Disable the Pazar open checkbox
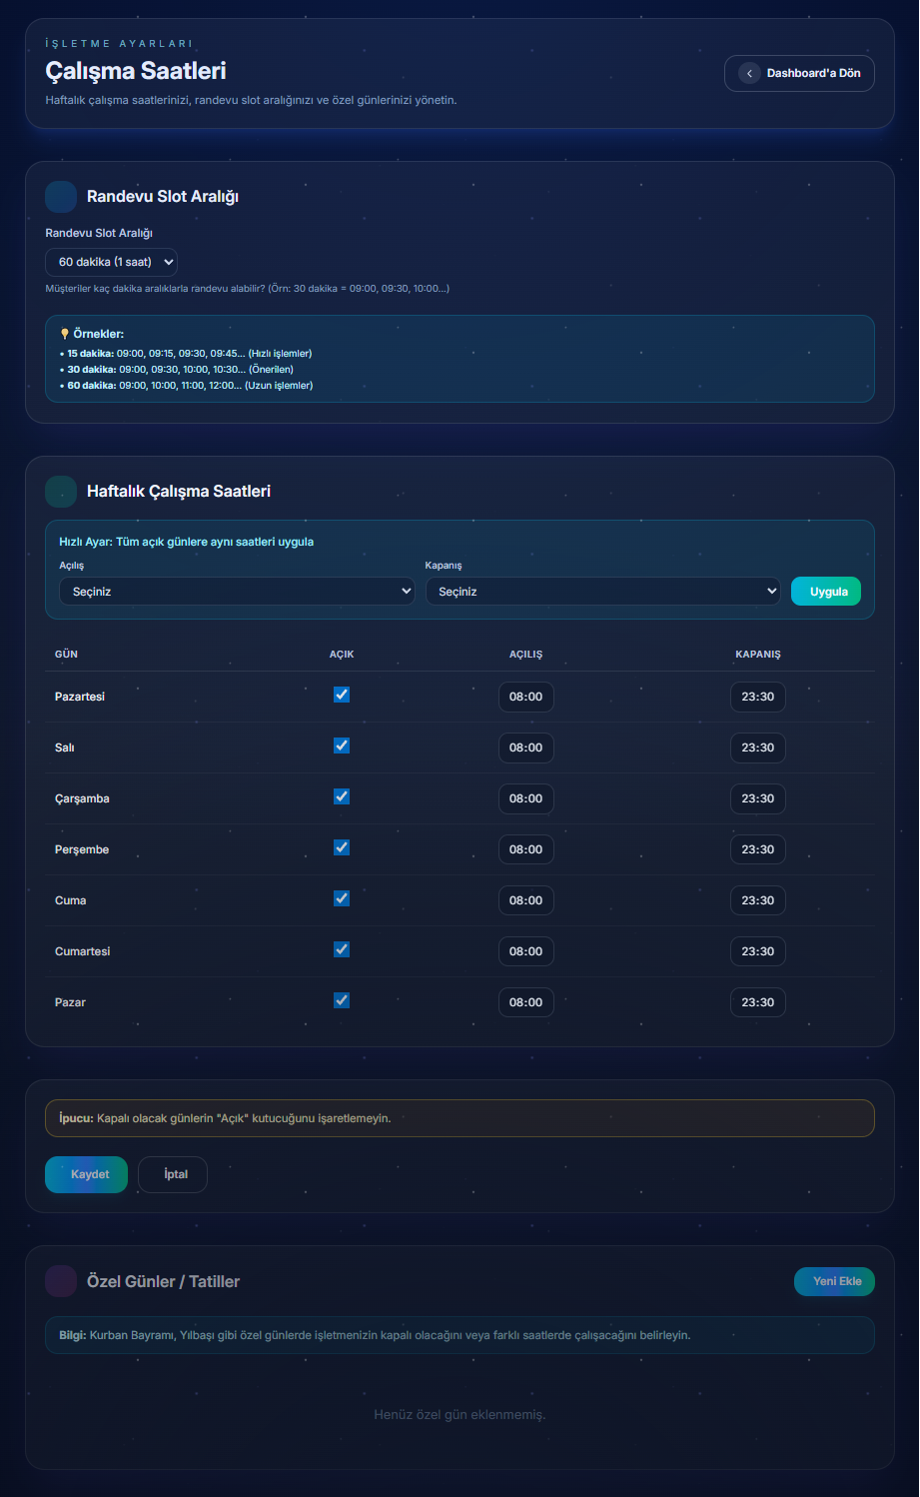The height and width of the screenshot is (1497, 920). [x=342, y=1000]
